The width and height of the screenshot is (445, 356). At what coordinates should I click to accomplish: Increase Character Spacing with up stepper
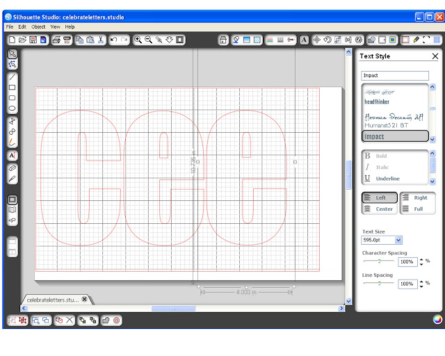(421, 259)
